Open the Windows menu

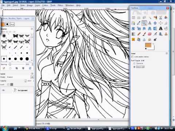tap(70, 5)
